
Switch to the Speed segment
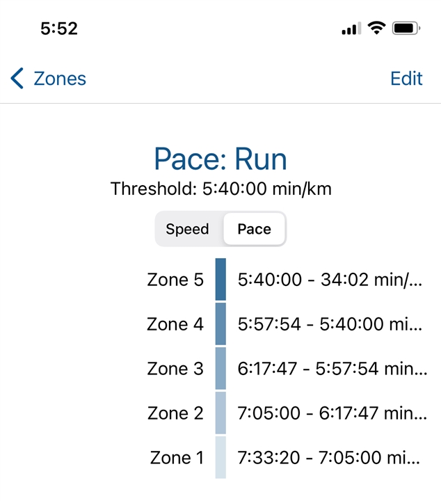(187, 229)
